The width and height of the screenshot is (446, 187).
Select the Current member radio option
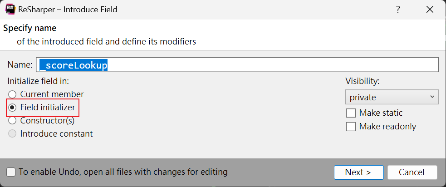12,94
